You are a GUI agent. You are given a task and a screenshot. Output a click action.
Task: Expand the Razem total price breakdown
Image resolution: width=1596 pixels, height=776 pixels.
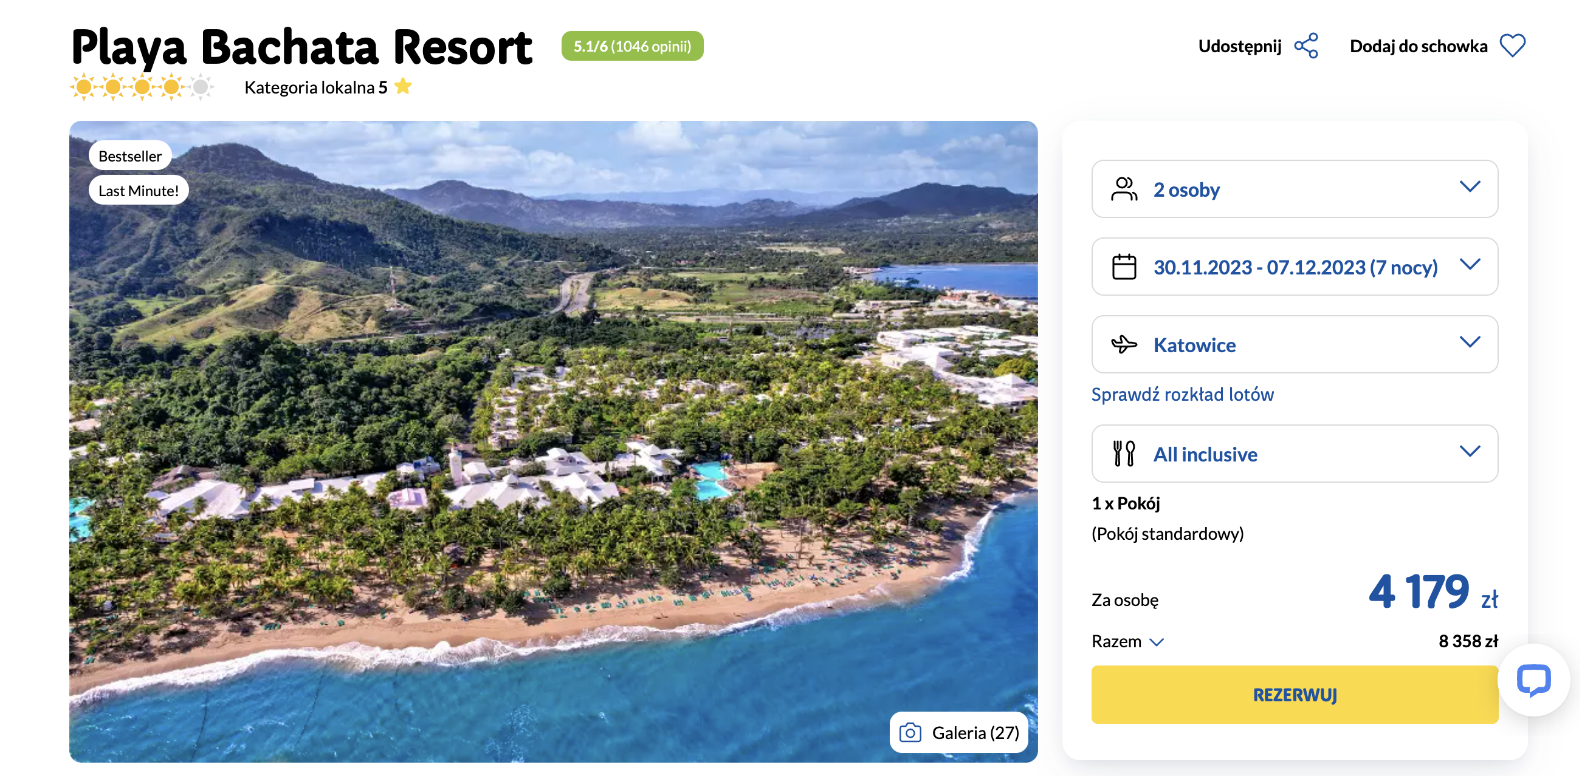(x=1127, y=641)
